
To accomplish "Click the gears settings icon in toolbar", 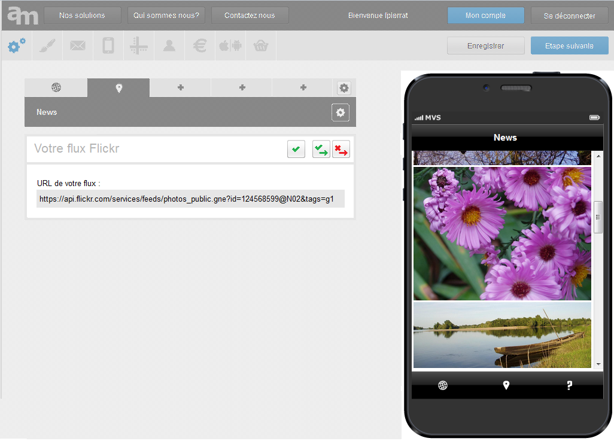I will [x=17, y=46].
